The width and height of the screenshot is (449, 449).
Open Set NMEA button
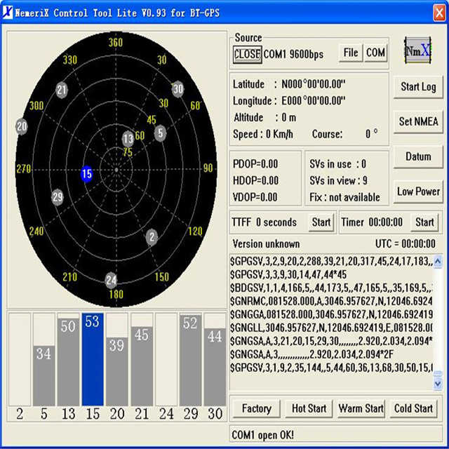tap(418, 121)
